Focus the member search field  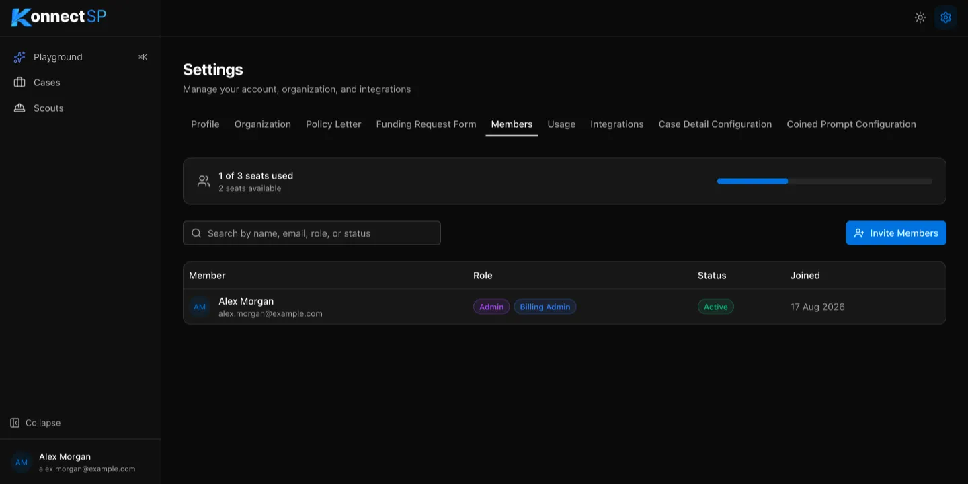pos(312,233)
